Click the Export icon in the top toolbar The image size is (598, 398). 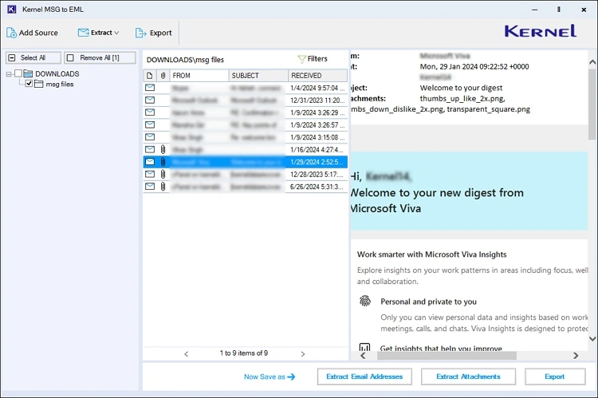pyautogui.click(x=141, y=33)
